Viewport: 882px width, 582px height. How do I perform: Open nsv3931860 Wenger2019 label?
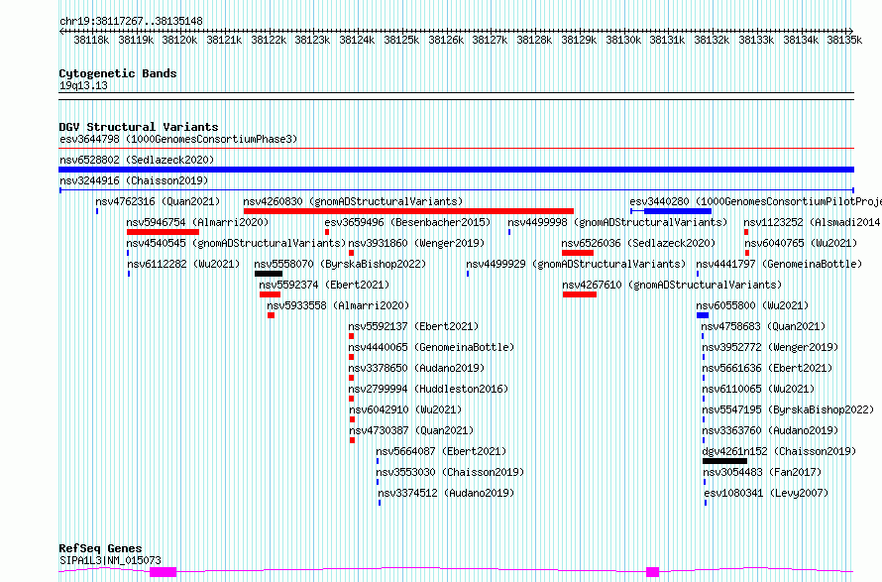[416, 243]
